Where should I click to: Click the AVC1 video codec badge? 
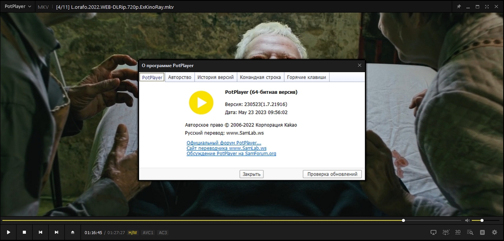point(148,233)
